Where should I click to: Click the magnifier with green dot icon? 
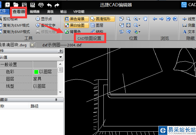136,32
